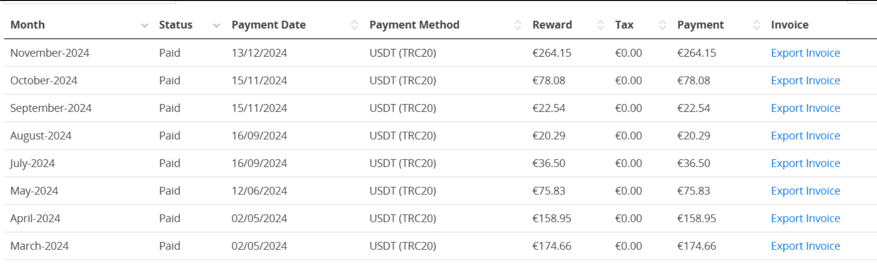
Task: Export invoice for November-2024
Action: (806, 53)
